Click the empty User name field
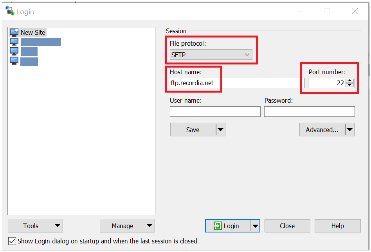 pos(215,111)
